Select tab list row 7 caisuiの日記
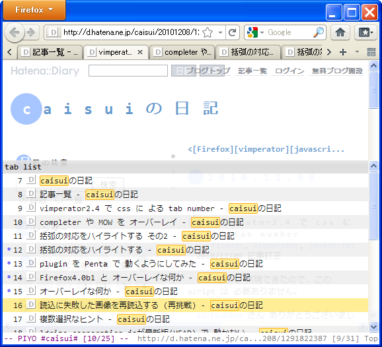 pos(186,181)
